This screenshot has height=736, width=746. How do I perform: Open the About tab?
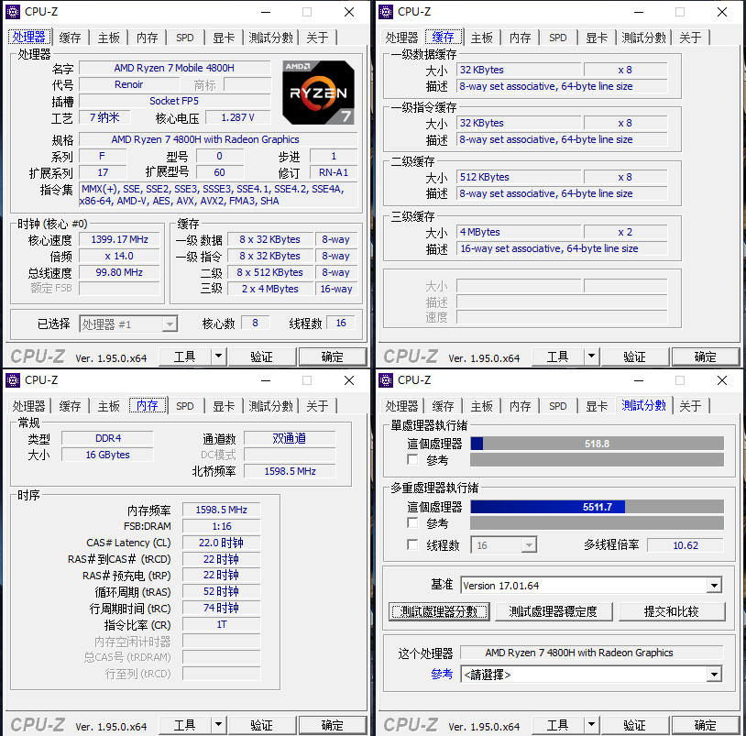click(318, 38)
